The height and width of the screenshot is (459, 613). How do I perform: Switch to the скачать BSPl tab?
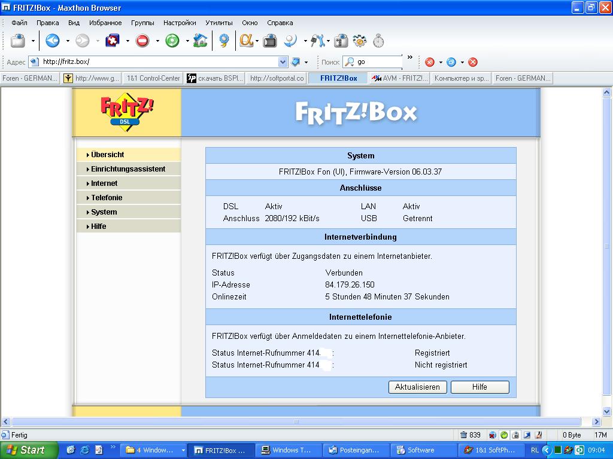tap(215, 78)
